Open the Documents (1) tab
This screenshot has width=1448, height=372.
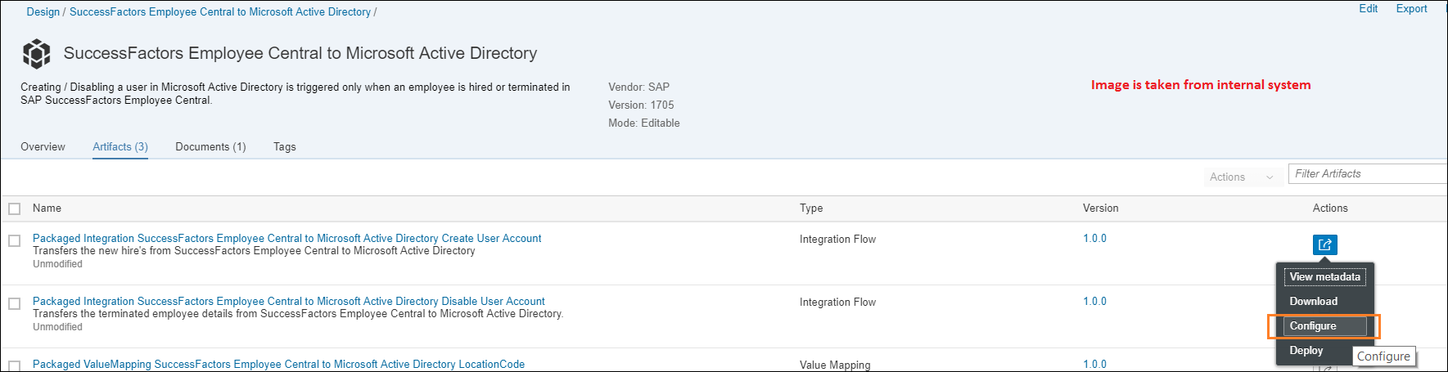(x=210, y=147)
